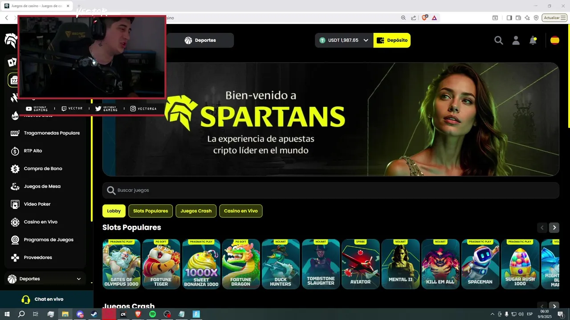Click the Buscar juegos search field
The image size is (570, 320).
coord(331,190)
